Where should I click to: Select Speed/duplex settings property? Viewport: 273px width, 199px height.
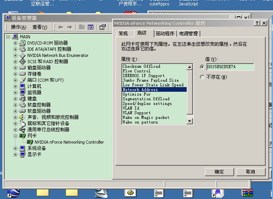pyautogui.click(x=154, y=103)
